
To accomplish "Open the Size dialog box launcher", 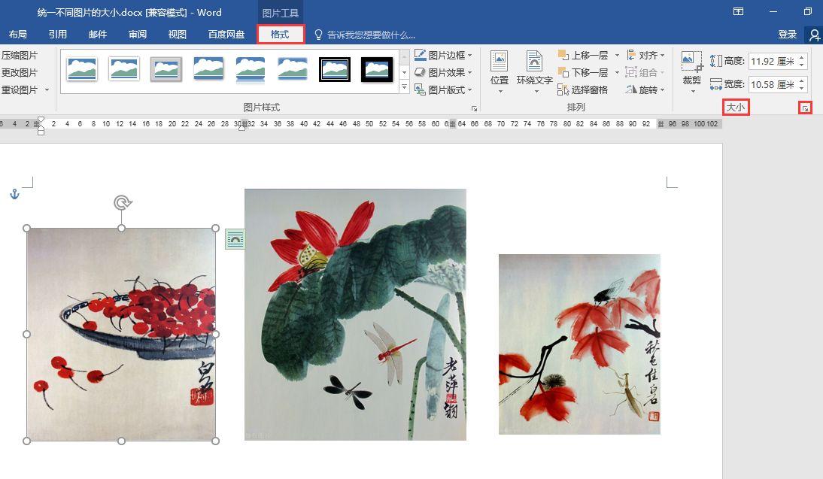I will (805, 108).
